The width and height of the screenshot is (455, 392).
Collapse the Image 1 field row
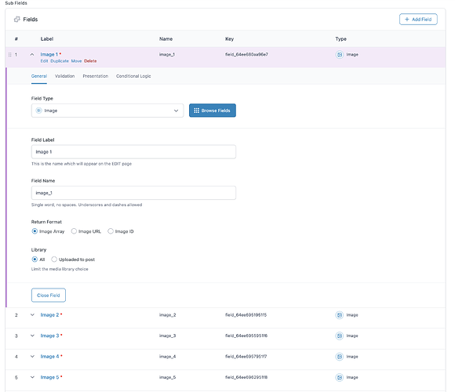pyautogui.click(x=32, y=55)
